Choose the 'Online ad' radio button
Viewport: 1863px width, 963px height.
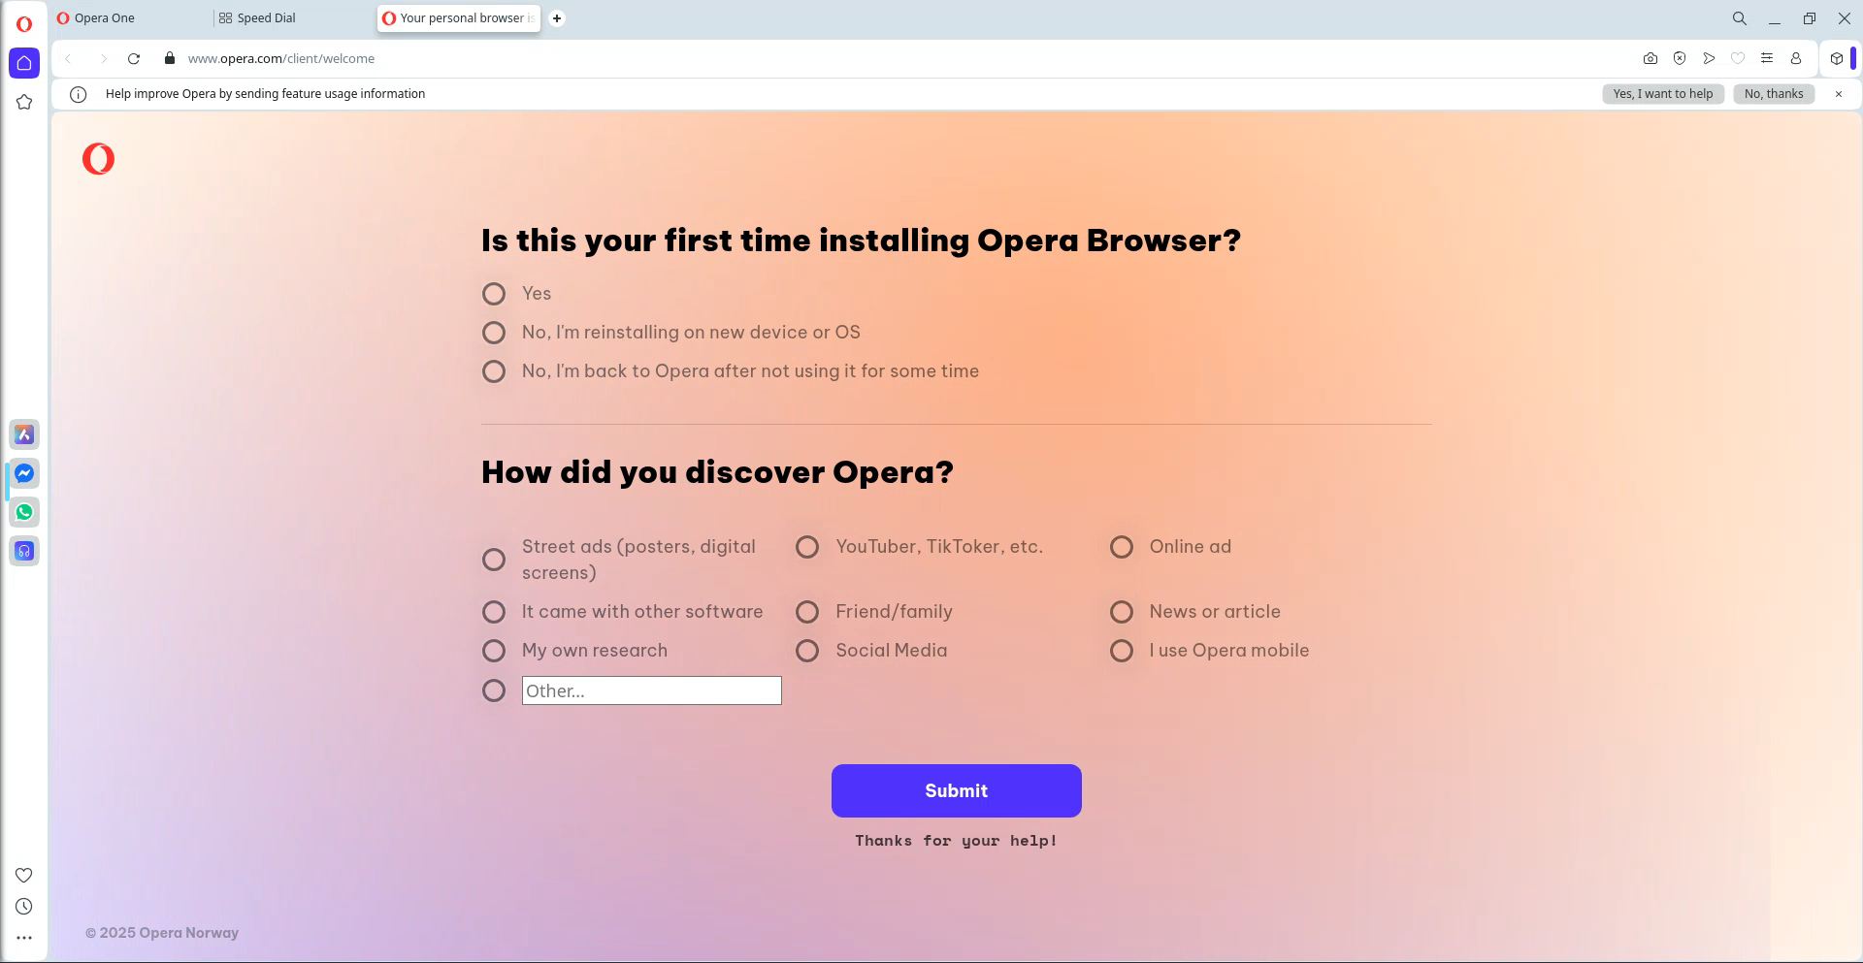pyautogui.click(x=1122, y=547)
